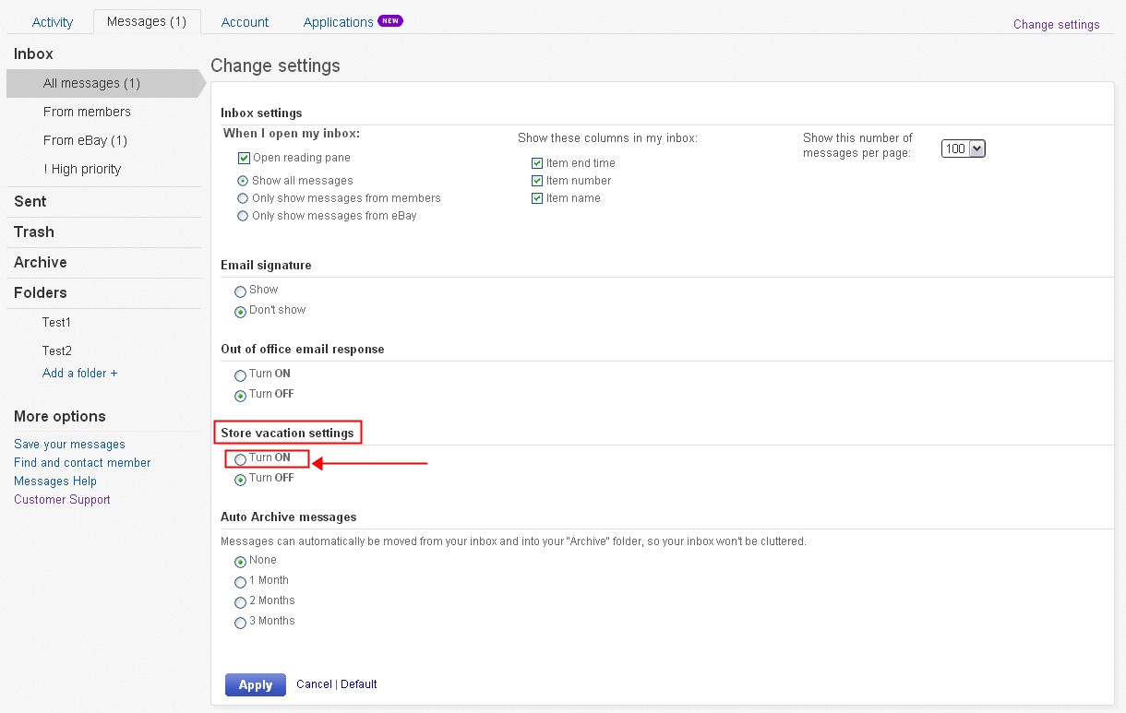The image size is (1126, 713).
Task: Select Show under Email signature
Action: point(241,291)
